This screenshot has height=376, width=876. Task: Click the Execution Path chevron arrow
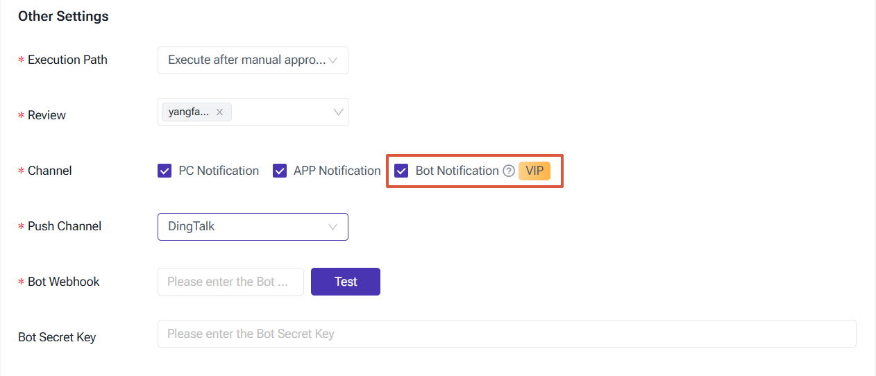click(333, 60)
